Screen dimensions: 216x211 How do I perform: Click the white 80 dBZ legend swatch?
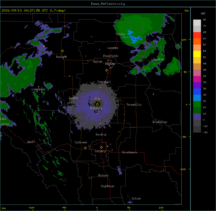197,23
